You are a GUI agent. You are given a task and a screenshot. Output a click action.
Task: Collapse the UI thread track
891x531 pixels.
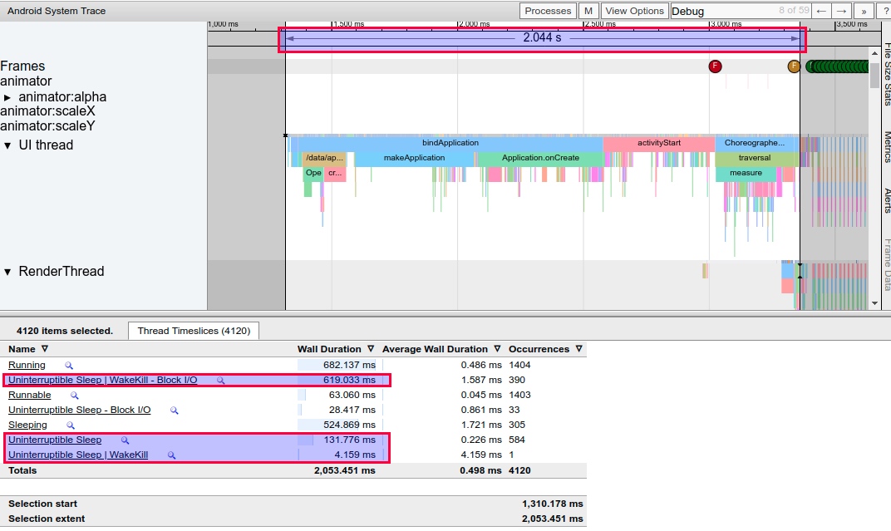[8, 145]
